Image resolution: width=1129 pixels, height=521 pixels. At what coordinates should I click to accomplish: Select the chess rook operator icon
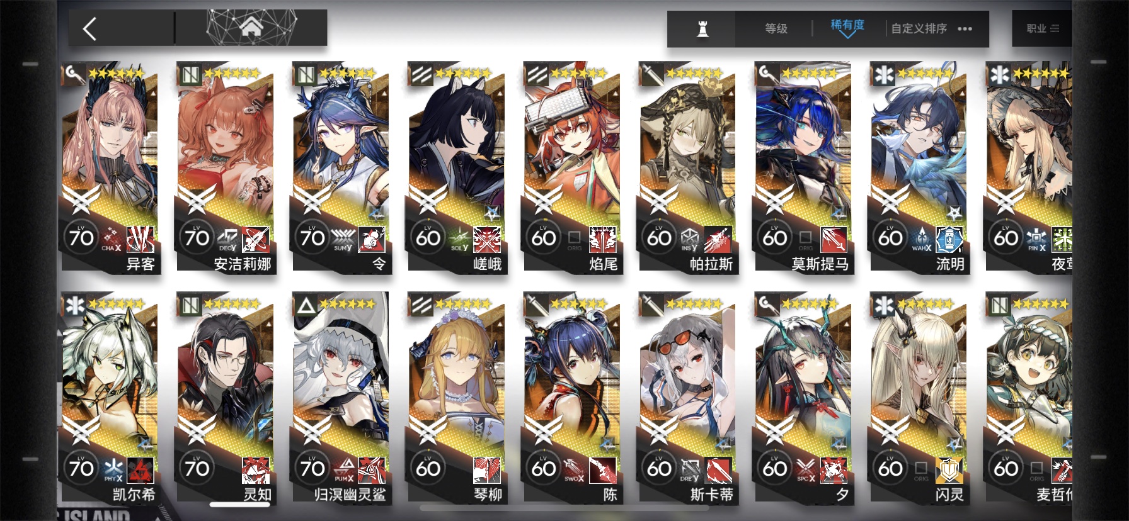702,29
